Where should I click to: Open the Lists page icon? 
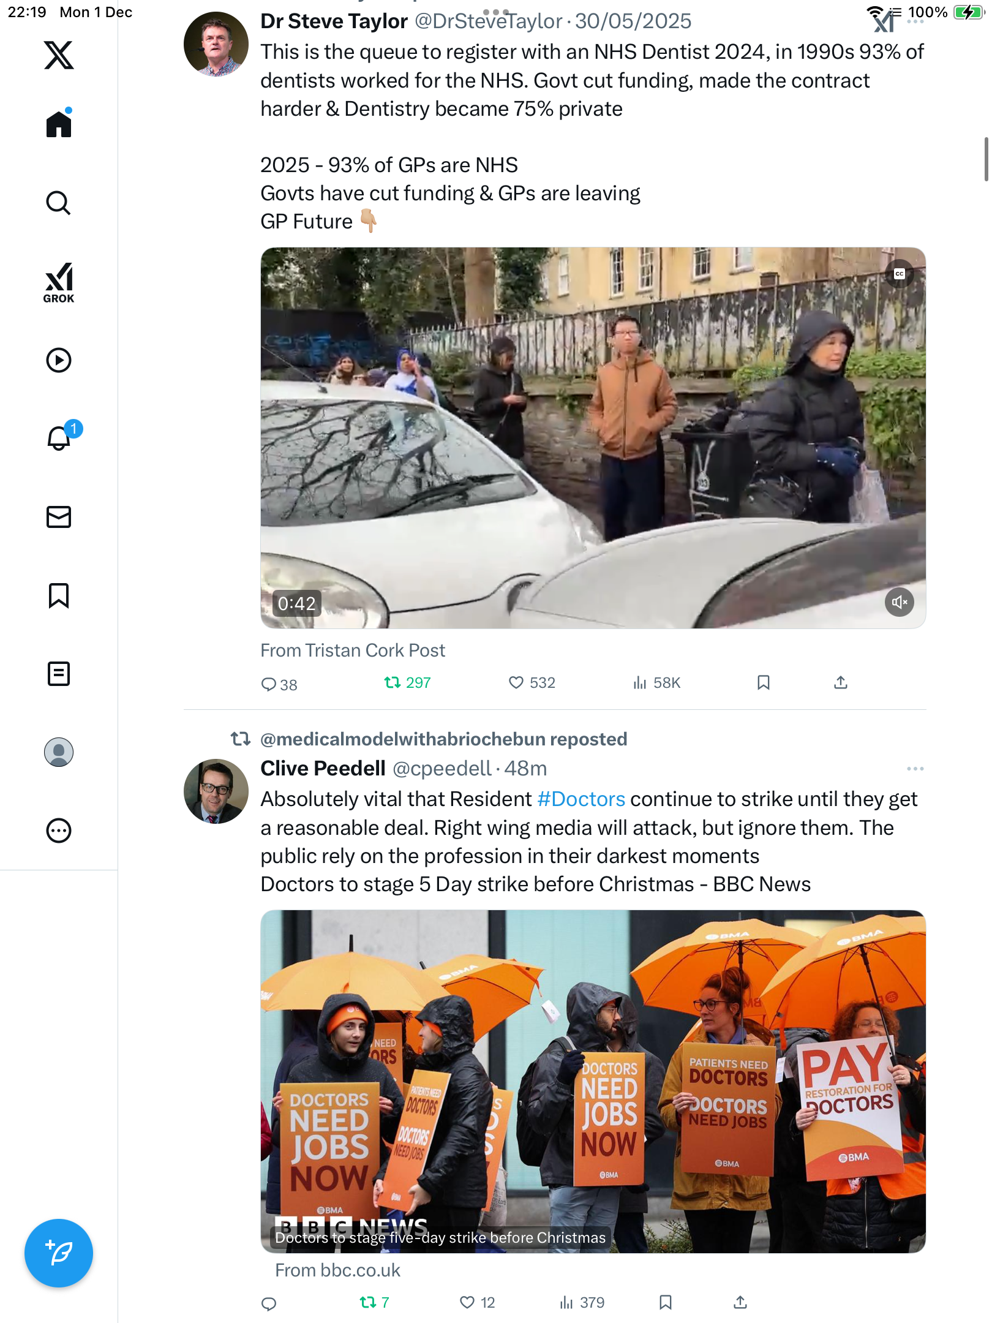point(59,674)
